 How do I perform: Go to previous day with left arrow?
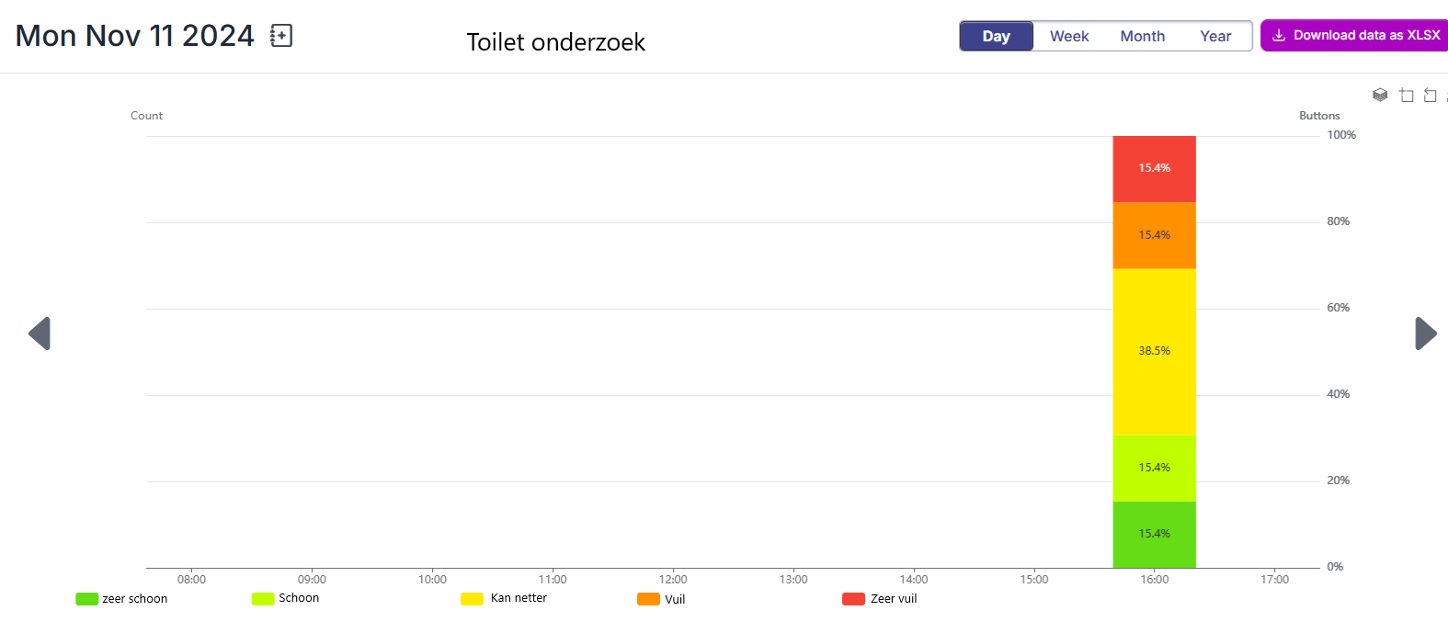coord(40,334)
